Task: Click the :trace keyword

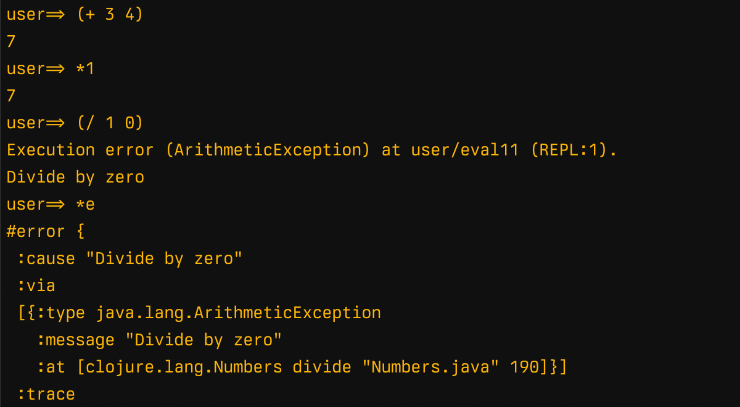Action: pos(46,394)
